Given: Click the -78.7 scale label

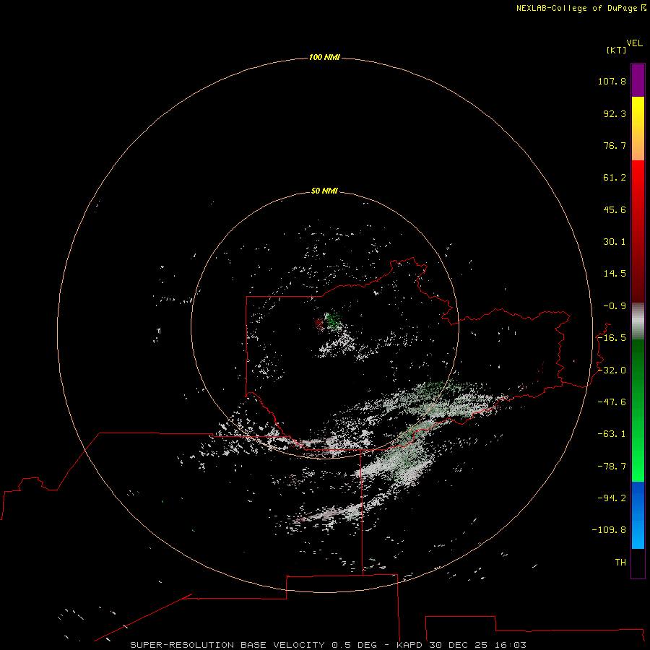Looking at the screenshot, I should pyautogui.click(x=612, y=467).
